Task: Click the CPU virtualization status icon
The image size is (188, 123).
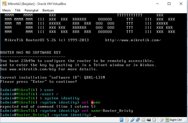Action: 154,120
